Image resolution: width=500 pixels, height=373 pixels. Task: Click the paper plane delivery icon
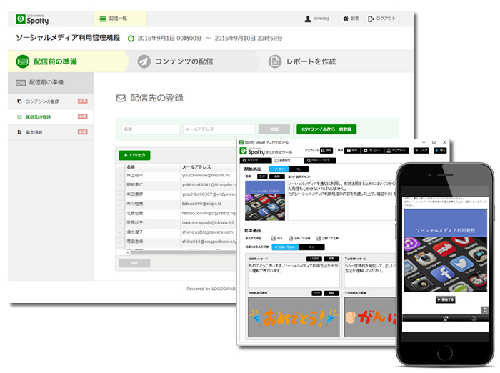(x=144, y=61)
